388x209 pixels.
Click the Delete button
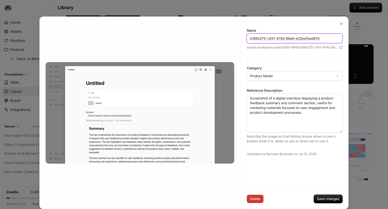click(x=255, y=199)
